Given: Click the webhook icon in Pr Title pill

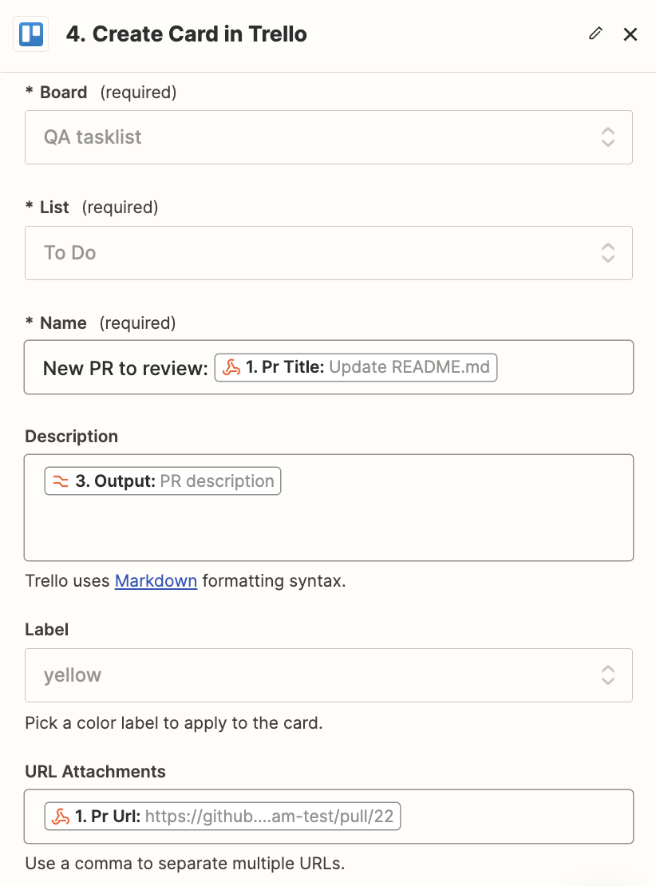Looking at the screenshot, I should point(231,368).
